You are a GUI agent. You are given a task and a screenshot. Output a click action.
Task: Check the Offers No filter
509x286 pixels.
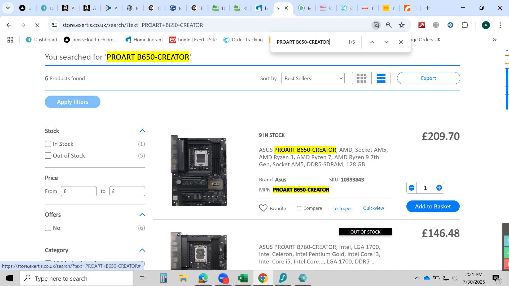pyautogui.click(x=48, y=228)
